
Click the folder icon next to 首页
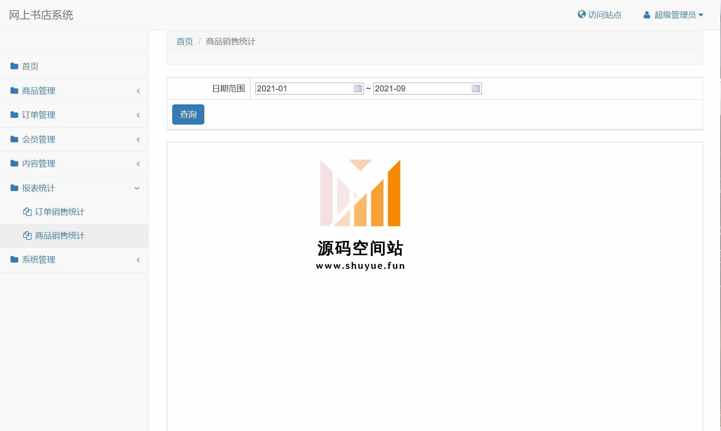[14, 66]
